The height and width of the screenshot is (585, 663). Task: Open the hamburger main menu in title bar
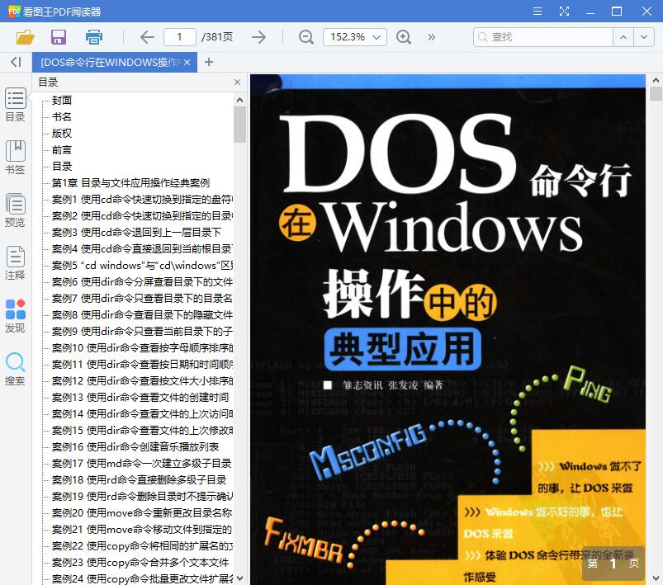pos(538,11)
